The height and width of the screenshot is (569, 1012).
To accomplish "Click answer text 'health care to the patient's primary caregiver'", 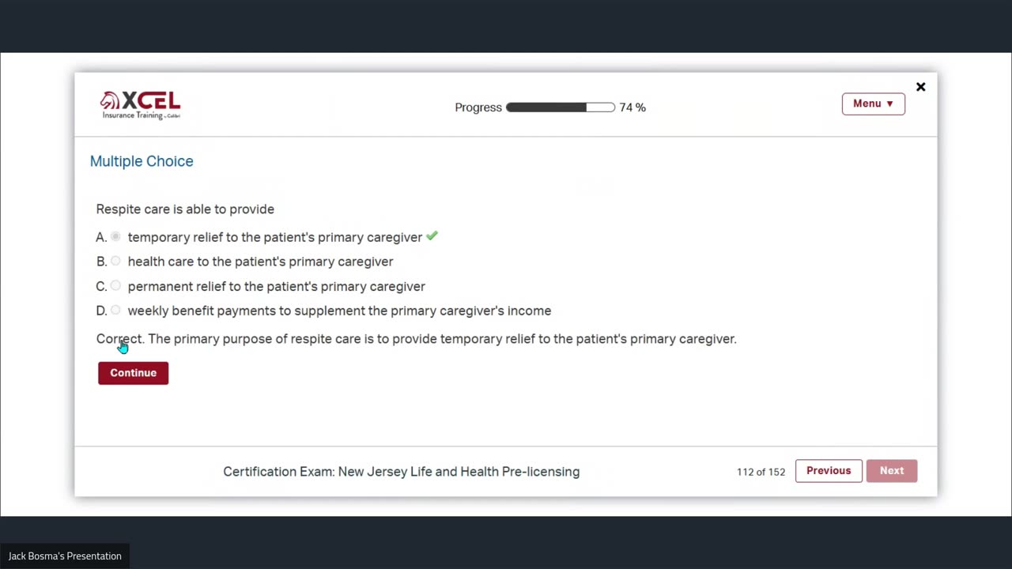I will pos(261,262).
